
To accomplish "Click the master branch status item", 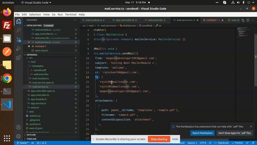I will 22,143.
